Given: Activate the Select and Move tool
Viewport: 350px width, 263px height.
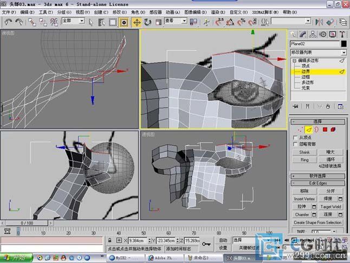Looking at the screenshot, I should pyautogui.click(x=137, y=22).
